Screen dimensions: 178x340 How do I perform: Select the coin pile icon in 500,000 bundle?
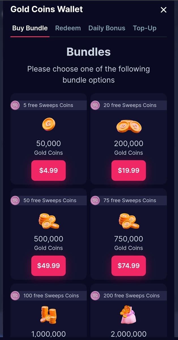(48, 221)
